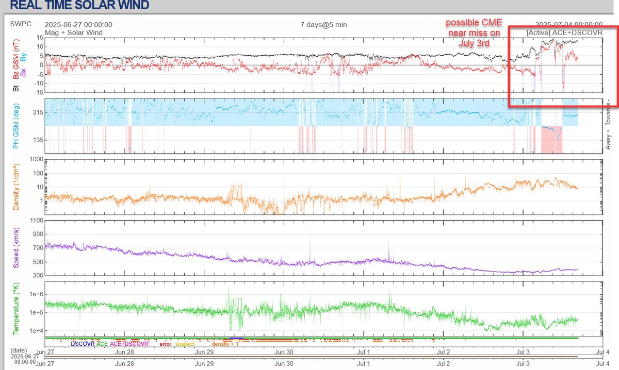The width and height of the screenshot is (619, 370).
Task: Open the '7 days@5 min' time range selector
Action: click(324, 24)
